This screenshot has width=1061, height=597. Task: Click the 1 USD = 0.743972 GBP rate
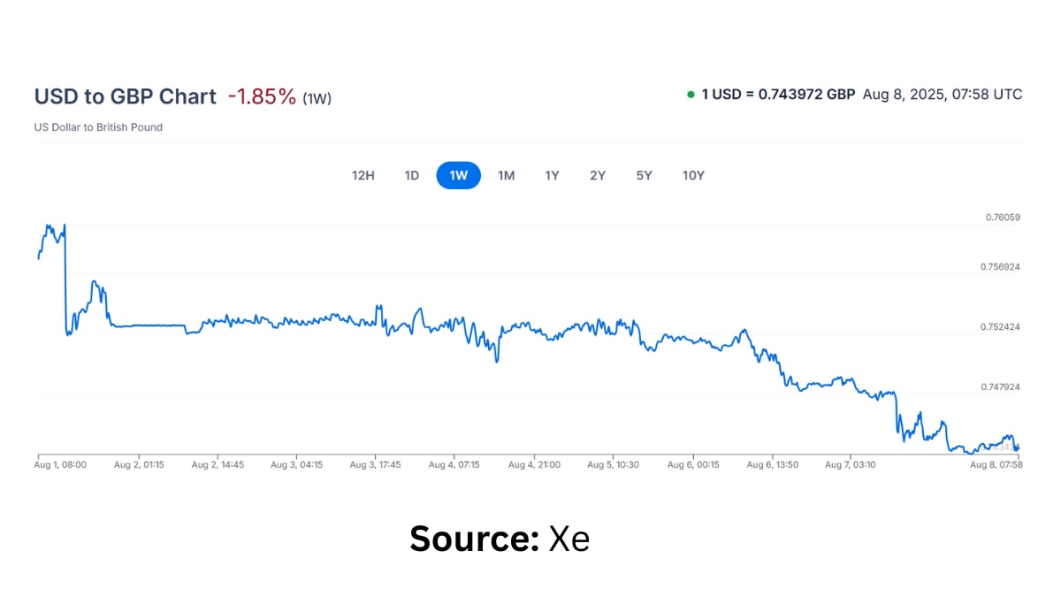(x=778, y=95)
